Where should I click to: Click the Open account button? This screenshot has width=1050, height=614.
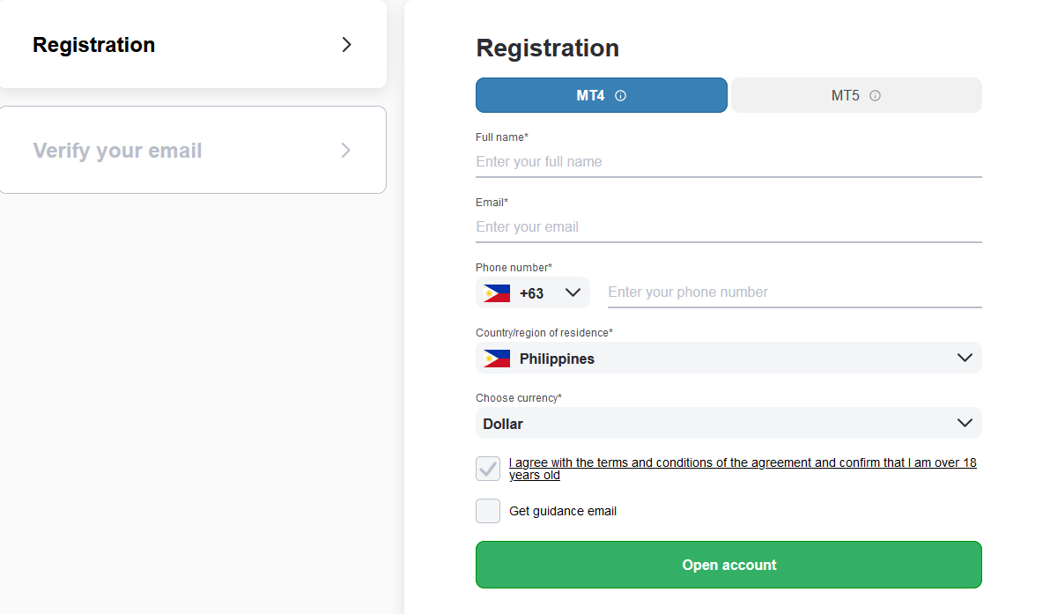(x=728, y=566)
